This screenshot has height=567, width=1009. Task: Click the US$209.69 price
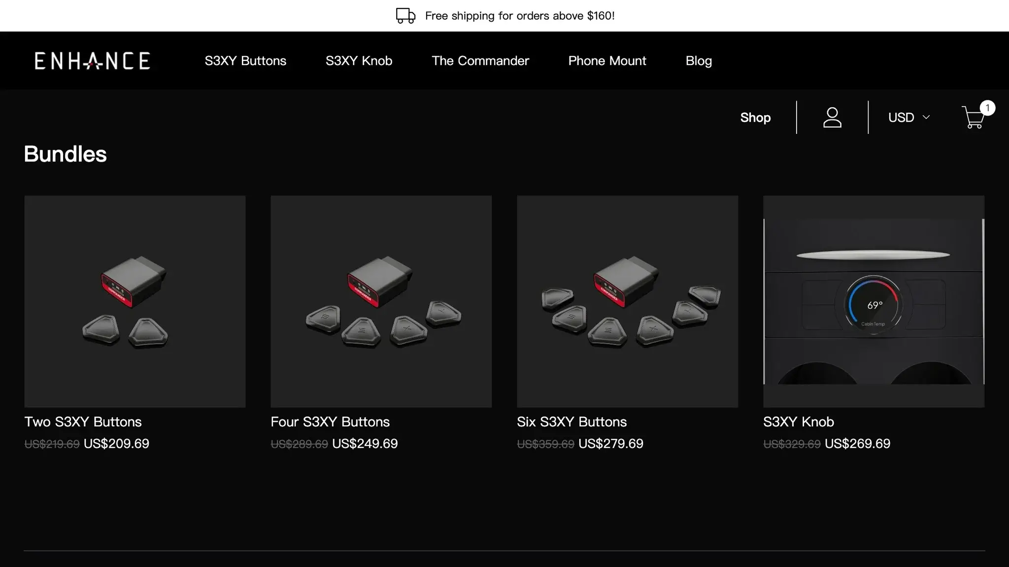(x=116, y=444)
